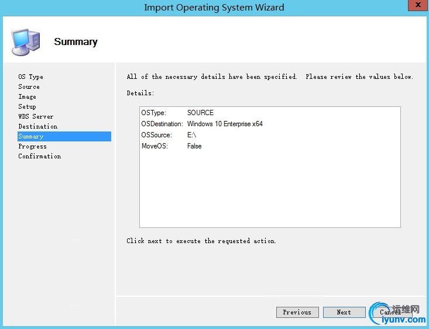This screenshot has width=429, height=329.
Task: Select the False value for MoveOS
Action: coord(194,146)
